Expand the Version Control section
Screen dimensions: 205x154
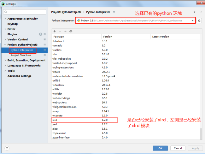click(x=5, y=39)
